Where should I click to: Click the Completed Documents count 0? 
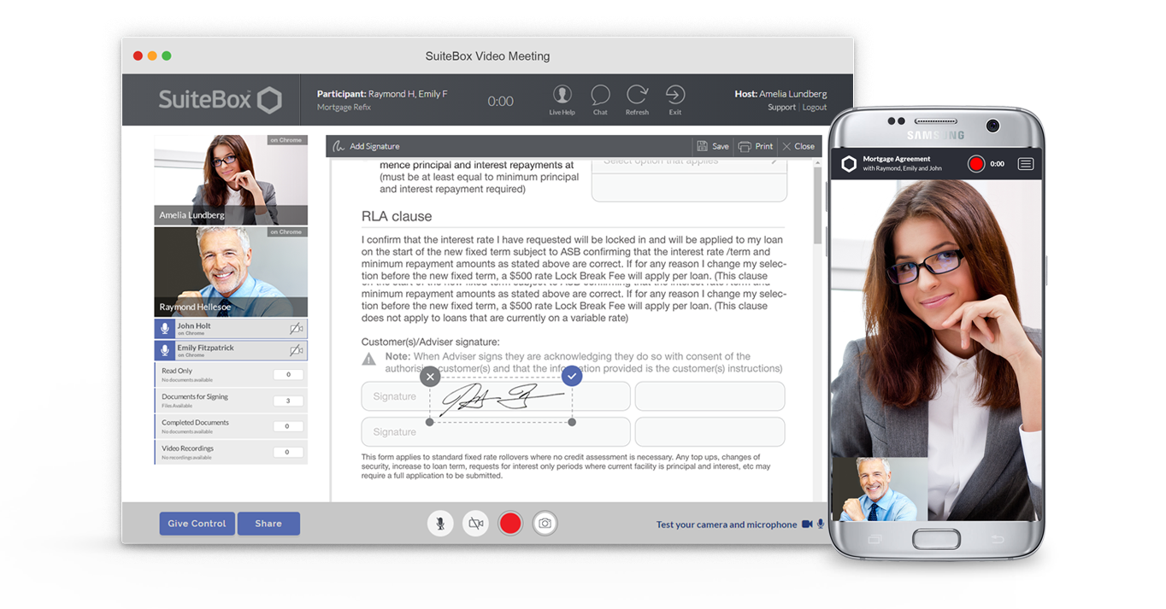[x=288, y=426]
